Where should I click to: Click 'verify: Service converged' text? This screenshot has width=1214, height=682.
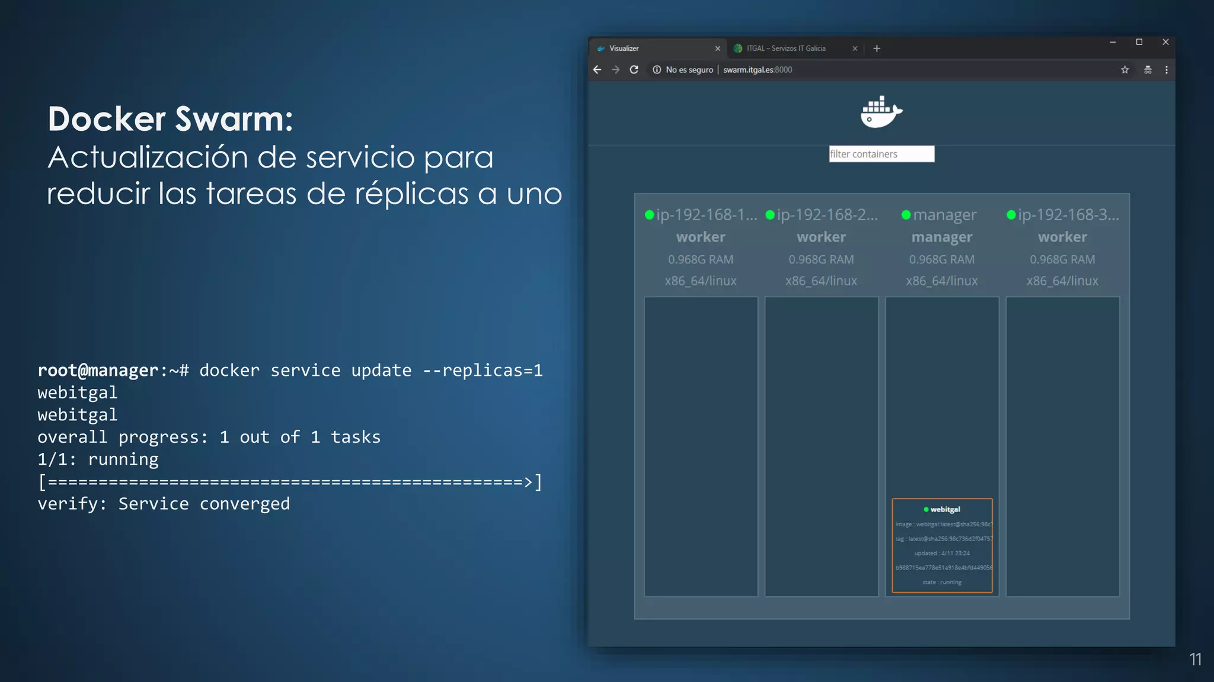tap(164, 504)
